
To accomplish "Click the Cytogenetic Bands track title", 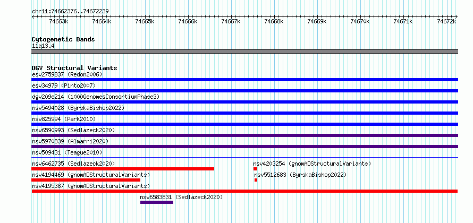I will coord(63,39).
